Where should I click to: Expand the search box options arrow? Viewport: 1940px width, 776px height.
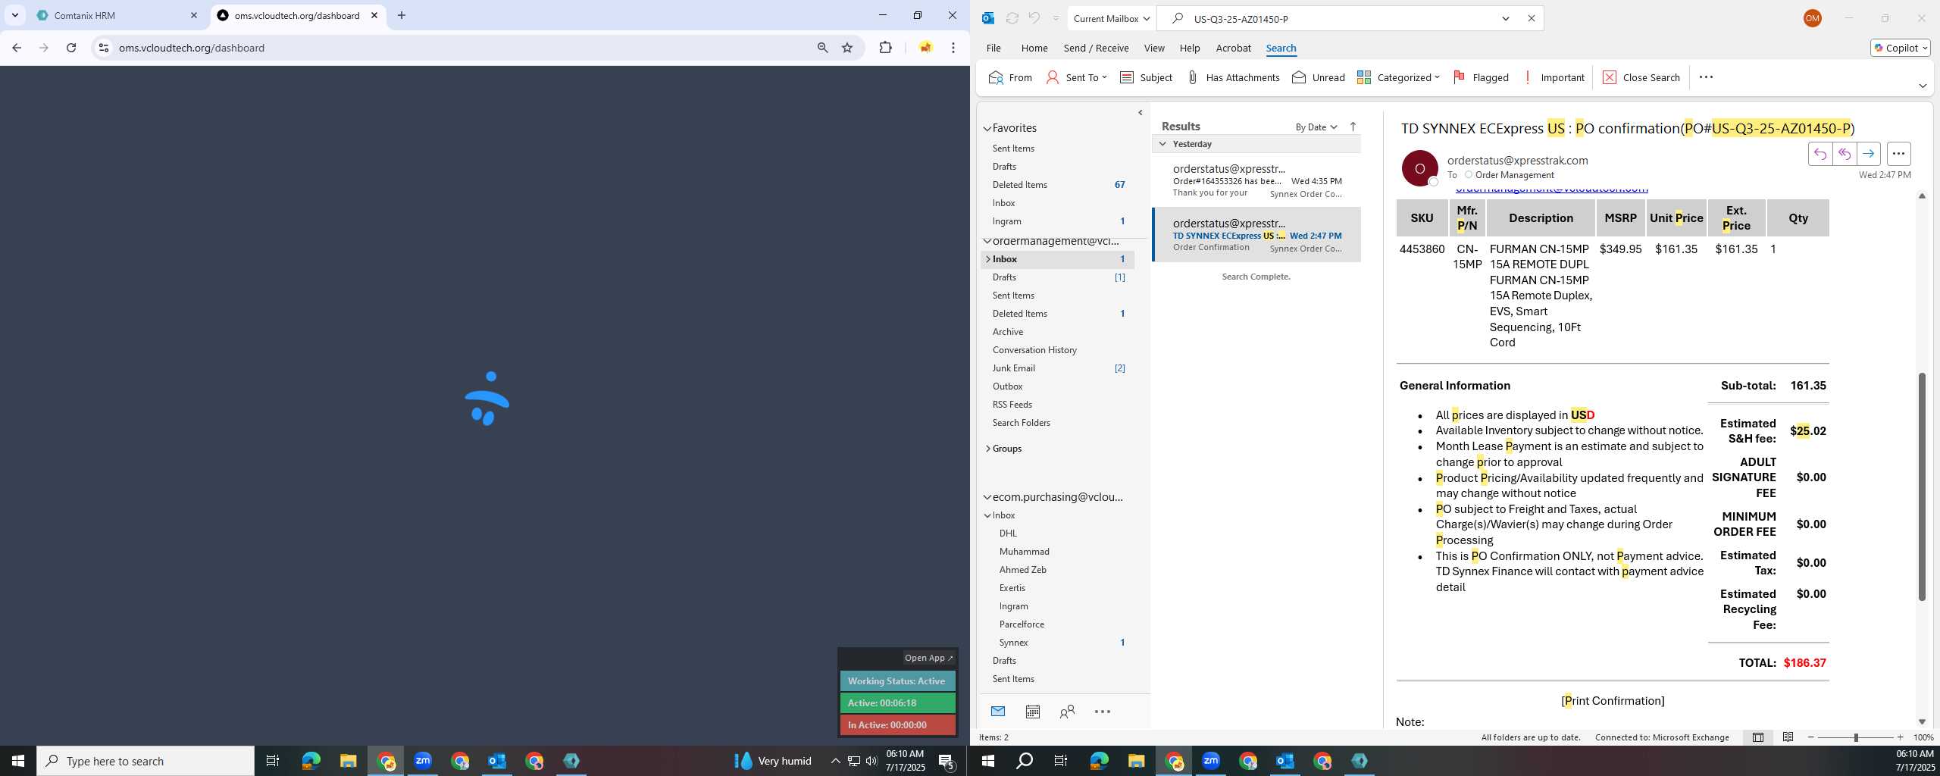point(1505,18)
